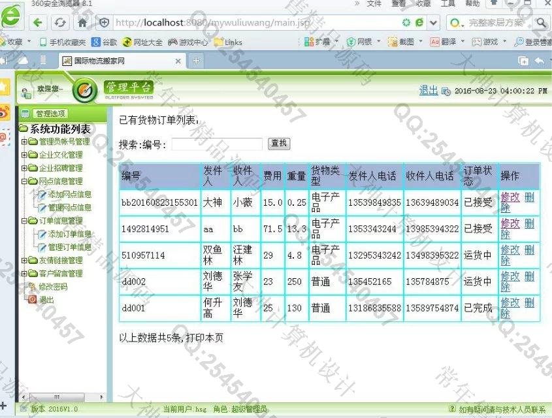Click the window restore icon beside undo arrow
This screenshot has height=418, width=552.
coord(523,61)
